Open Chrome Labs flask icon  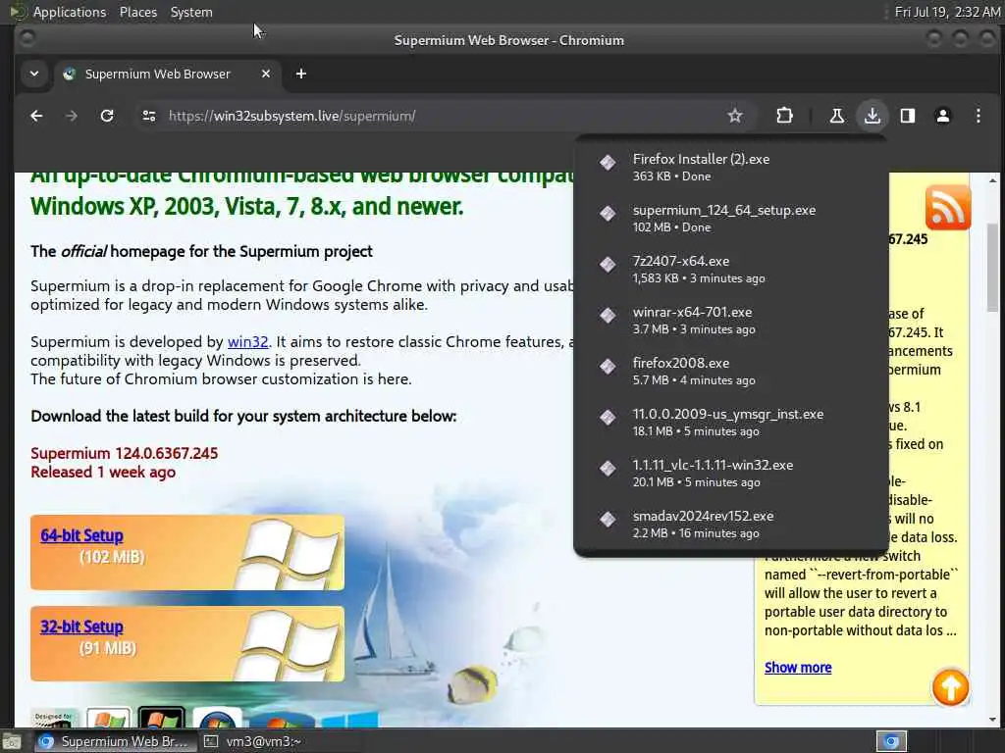coord(836,116)
